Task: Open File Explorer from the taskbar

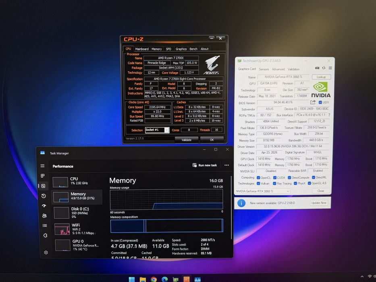Action: pyautogui.click(x=143, y=279)
